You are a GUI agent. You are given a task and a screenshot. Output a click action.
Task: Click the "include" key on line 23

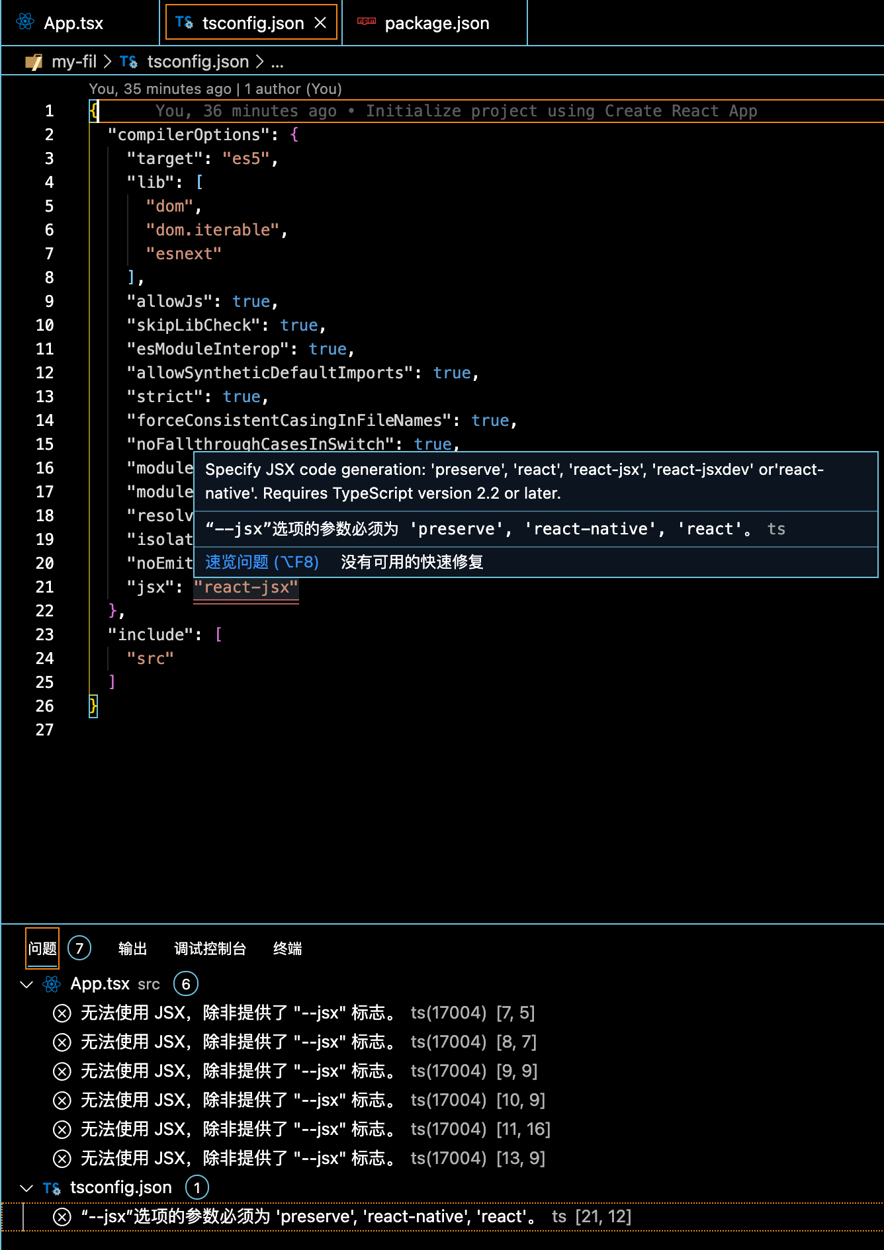point(150,634)
